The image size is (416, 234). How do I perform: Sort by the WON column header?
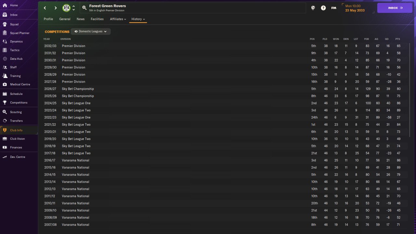point(336,39)
